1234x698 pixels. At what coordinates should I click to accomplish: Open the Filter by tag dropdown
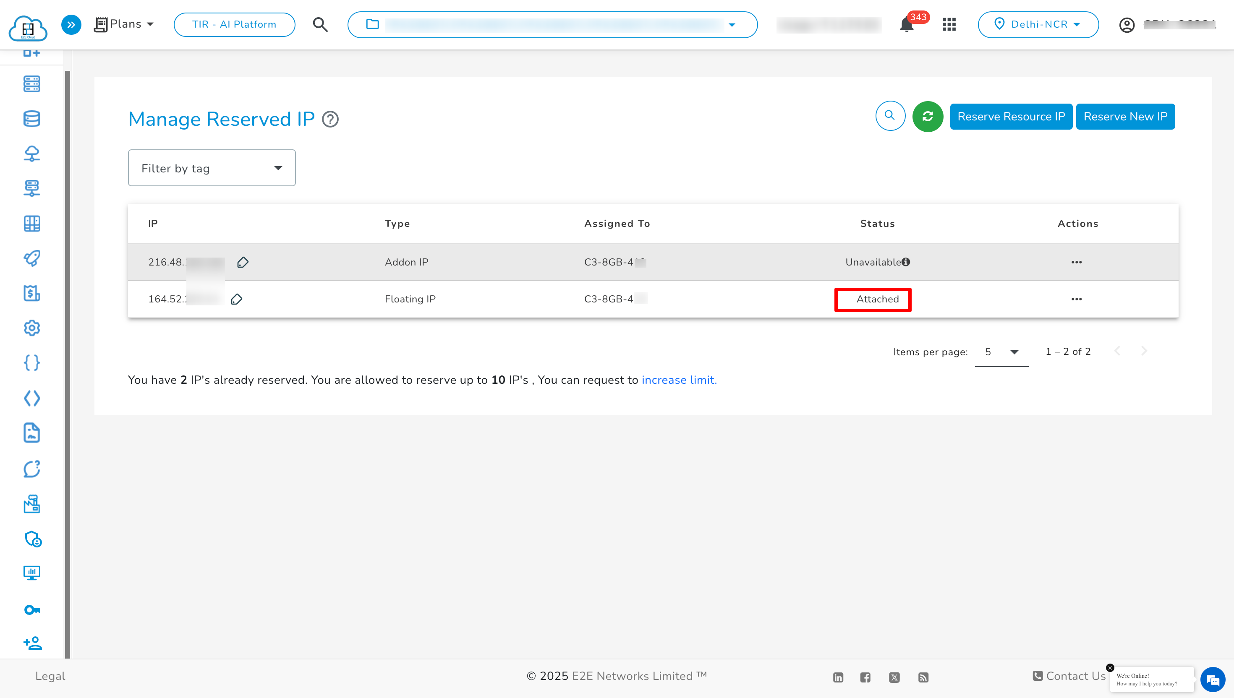tap(212, 167)
